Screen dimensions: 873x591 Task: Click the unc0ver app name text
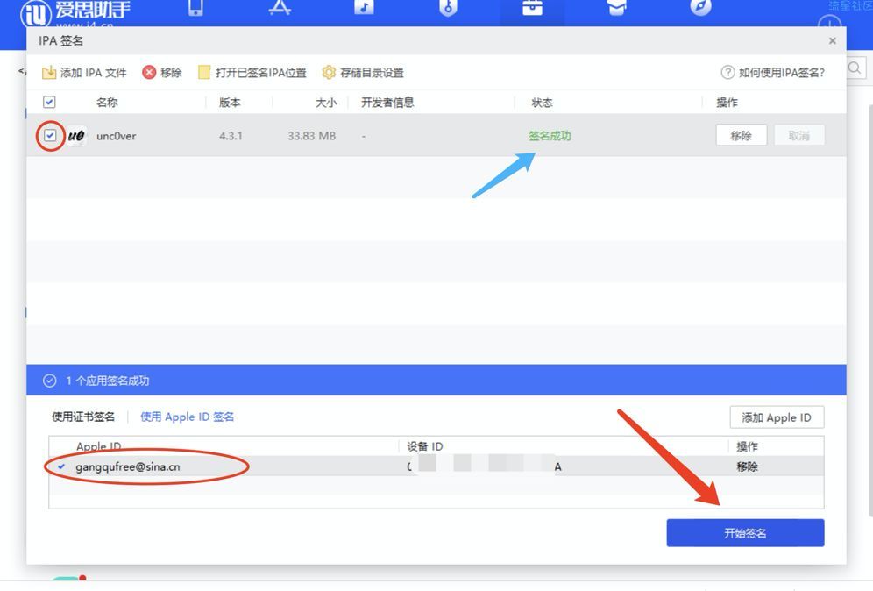[x=117, y=136]
